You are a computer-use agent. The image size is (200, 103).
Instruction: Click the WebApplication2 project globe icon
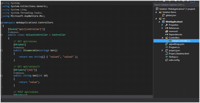pos(163,22)
